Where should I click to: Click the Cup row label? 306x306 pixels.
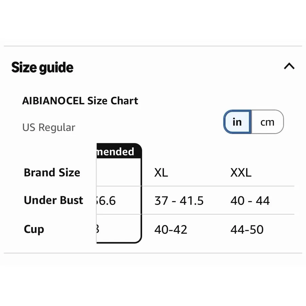pyautogui.click(x=34, y=230)
